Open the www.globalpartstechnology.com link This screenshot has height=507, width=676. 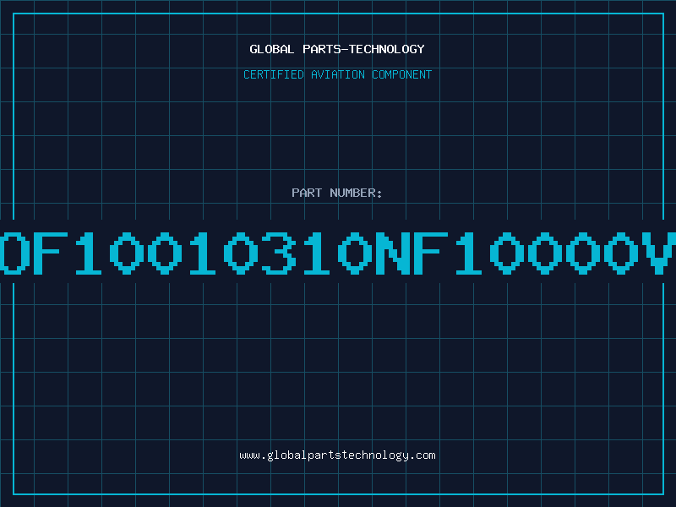click(x=337, y=455)
